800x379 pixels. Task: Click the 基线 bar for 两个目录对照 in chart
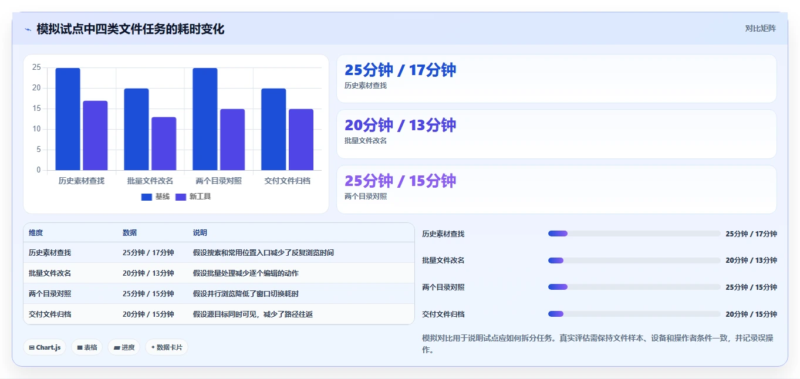pos(205,119)
